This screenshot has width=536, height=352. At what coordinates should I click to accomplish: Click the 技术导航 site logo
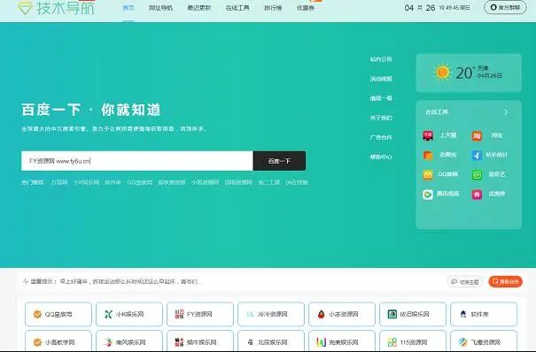(57, 7)
